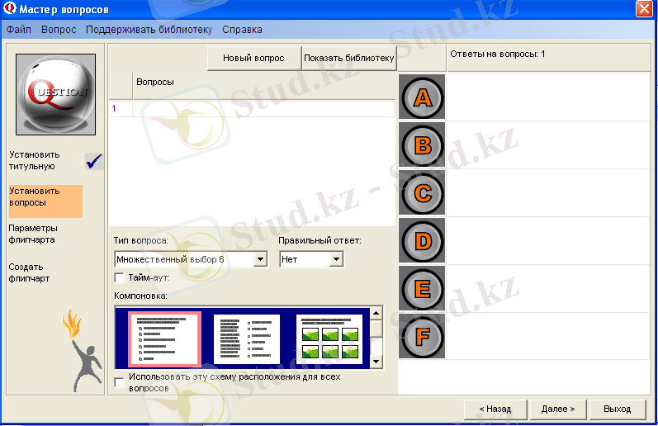Select the answer D round icon
Viewport: 658px width, 426px height.
(x=422, y=242)
